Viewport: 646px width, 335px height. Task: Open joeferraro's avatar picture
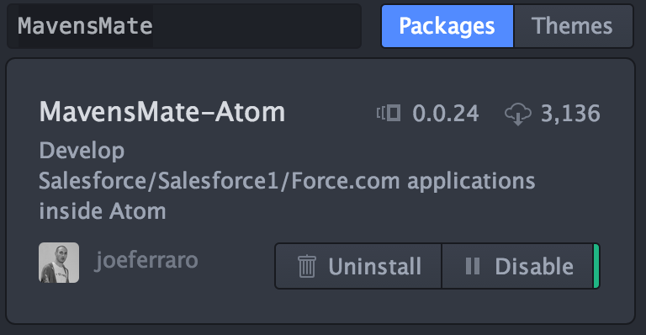(x=59, y=263)
